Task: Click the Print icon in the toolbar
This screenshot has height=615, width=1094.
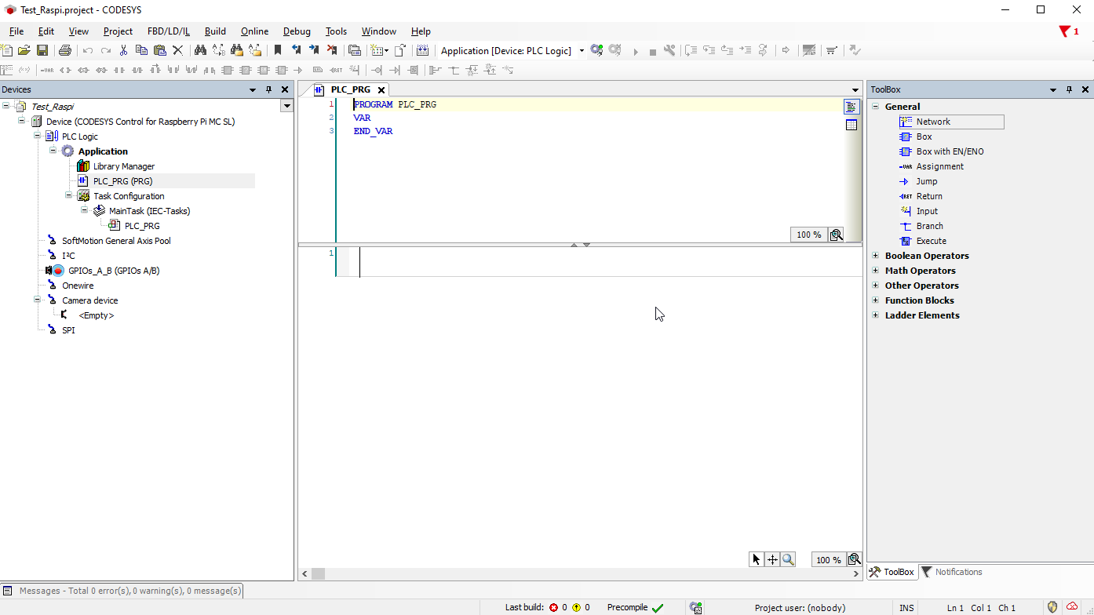Action: (65, 50)
